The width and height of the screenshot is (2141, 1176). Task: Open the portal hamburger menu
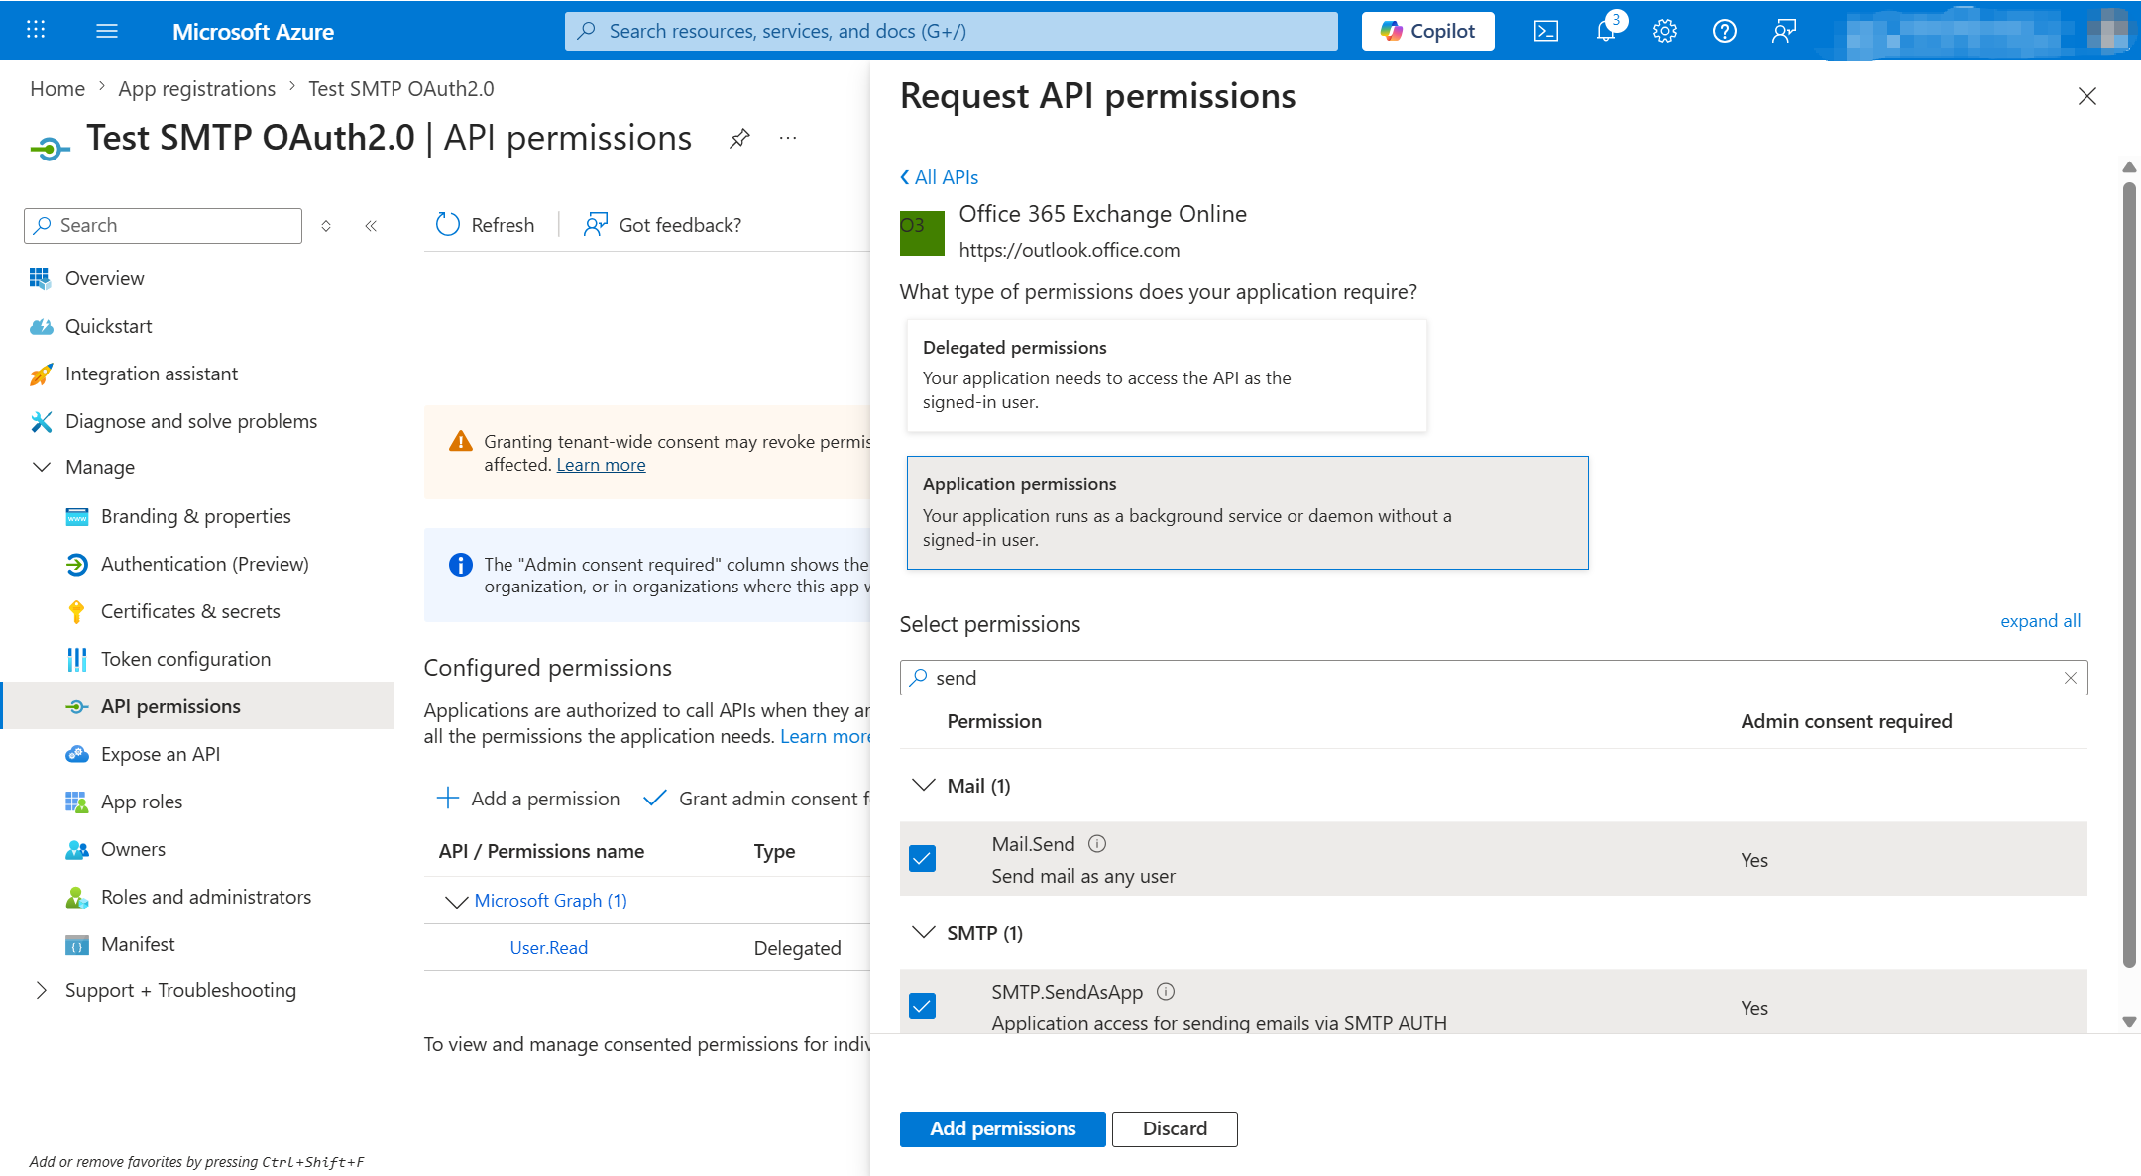click(107, 31)
